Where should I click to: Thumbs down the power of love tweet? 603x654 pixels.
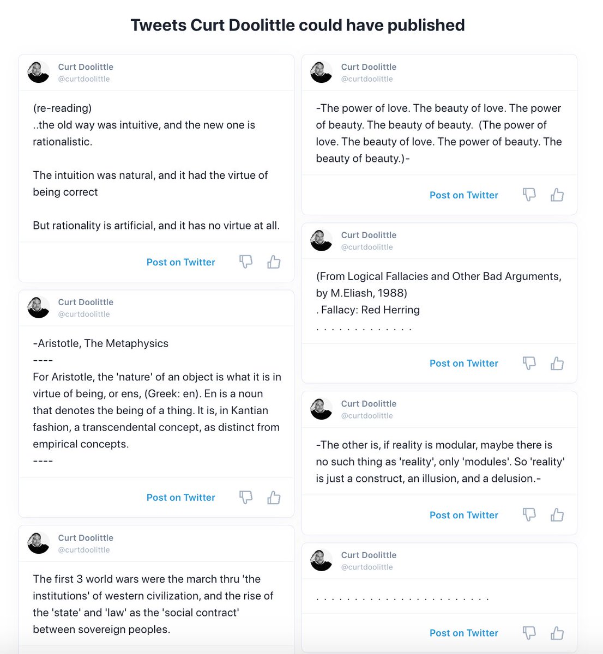point(529,195)
